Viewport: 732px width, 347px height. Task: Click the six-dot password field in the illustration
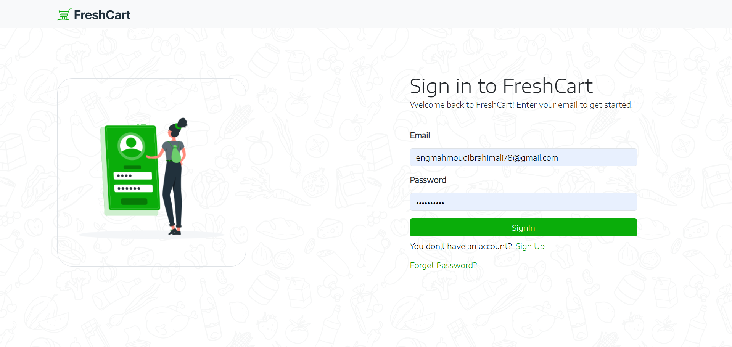tap(133, 188)
